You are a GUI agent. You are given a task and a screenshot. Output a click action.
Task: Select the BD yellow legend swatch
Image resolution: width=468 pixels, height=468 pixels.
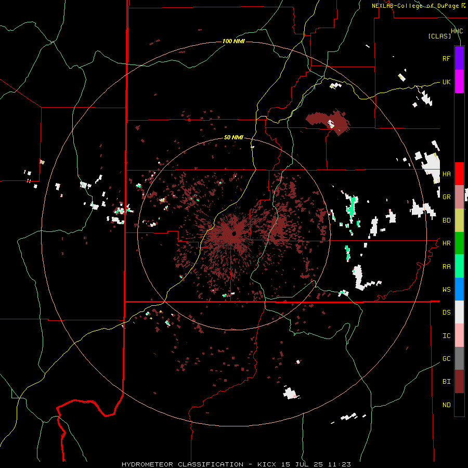click(459, 220)
